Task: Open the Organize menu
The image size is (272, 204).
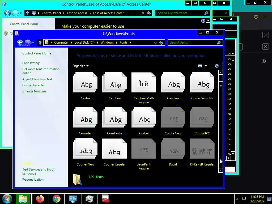Action: click(x=80, y=66)
